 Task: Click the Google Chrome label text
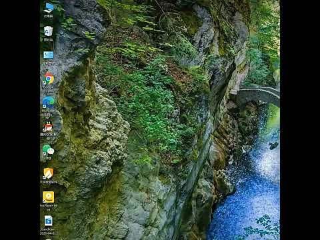(x=48, y=89)
